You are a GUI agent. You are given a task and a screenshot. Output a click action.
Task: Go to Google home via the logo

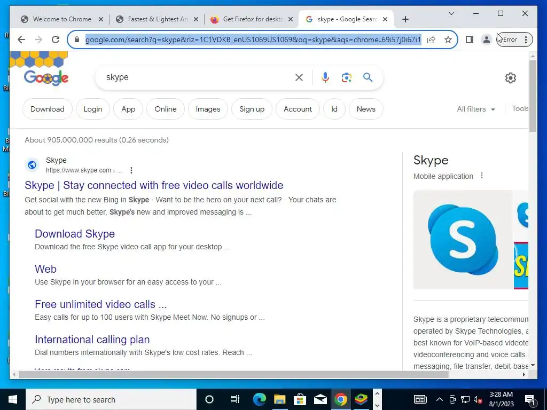pos(46,78)
